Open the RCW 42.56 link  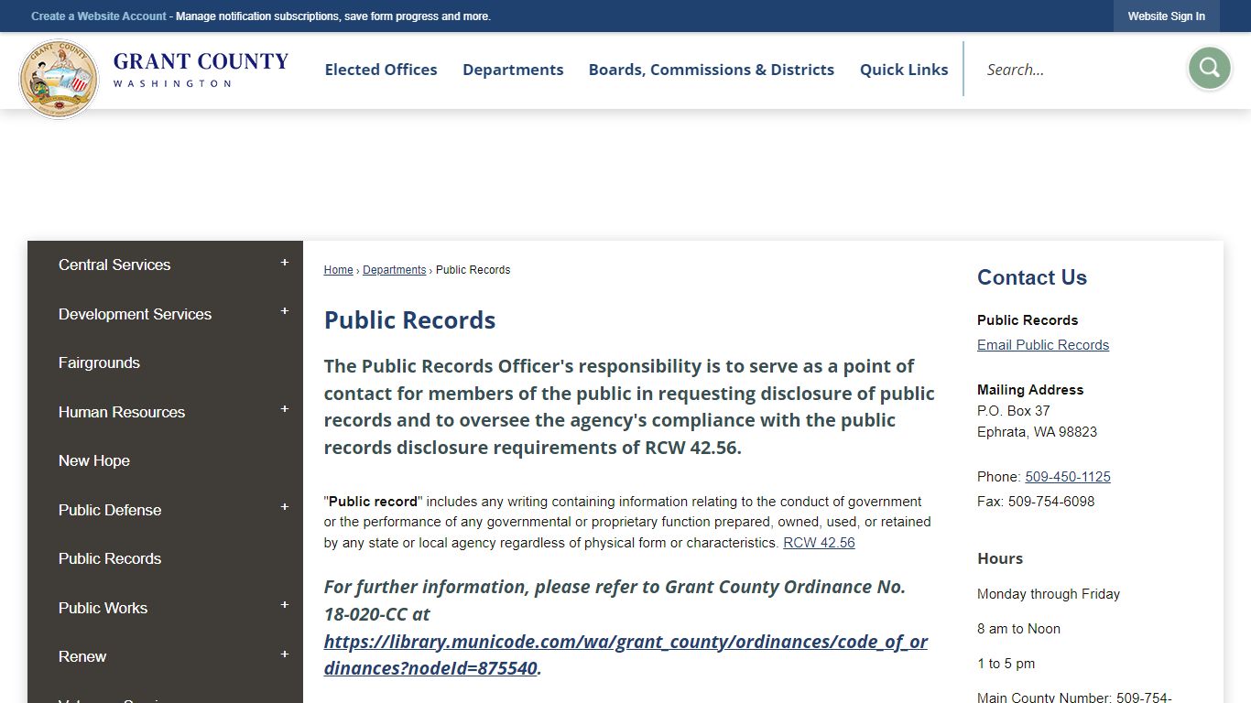click(819, 543)
